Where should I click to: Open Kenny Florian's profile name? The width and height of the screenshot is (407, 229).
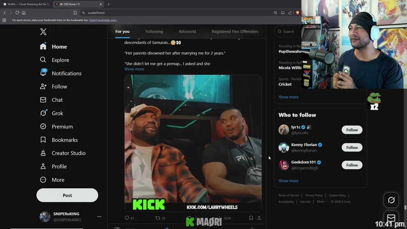point(304,145)
